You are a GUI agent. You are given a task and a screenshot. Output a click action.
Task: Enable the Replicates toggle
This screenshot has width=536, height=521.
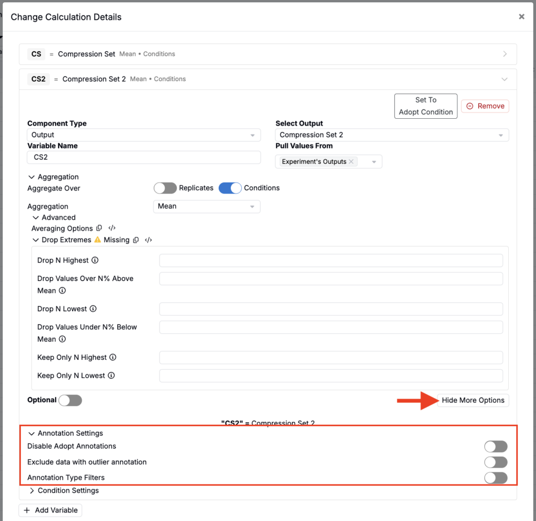tap(165, 188)
